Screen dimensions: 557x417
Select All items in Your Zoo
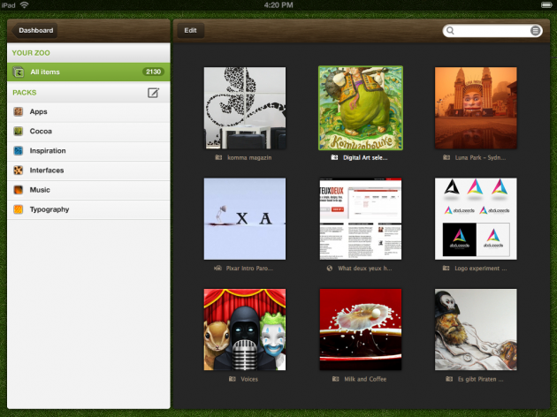point(88,72)
